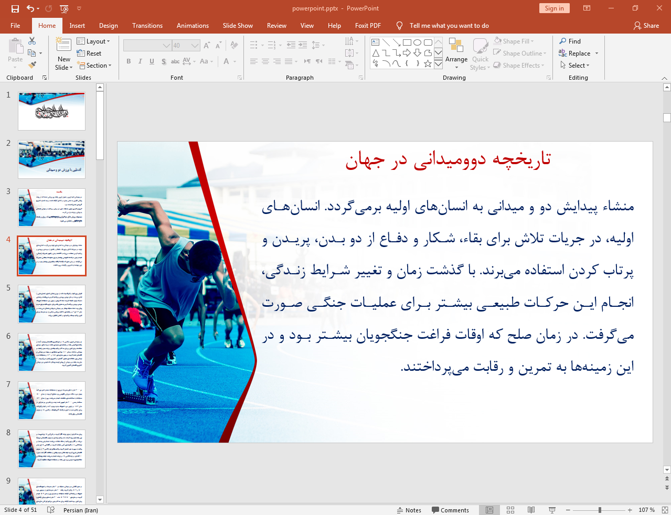Toggle Center paragraph alignment
Image resolution: width=671 pixels, height=515 pixels.
(265, 61)
